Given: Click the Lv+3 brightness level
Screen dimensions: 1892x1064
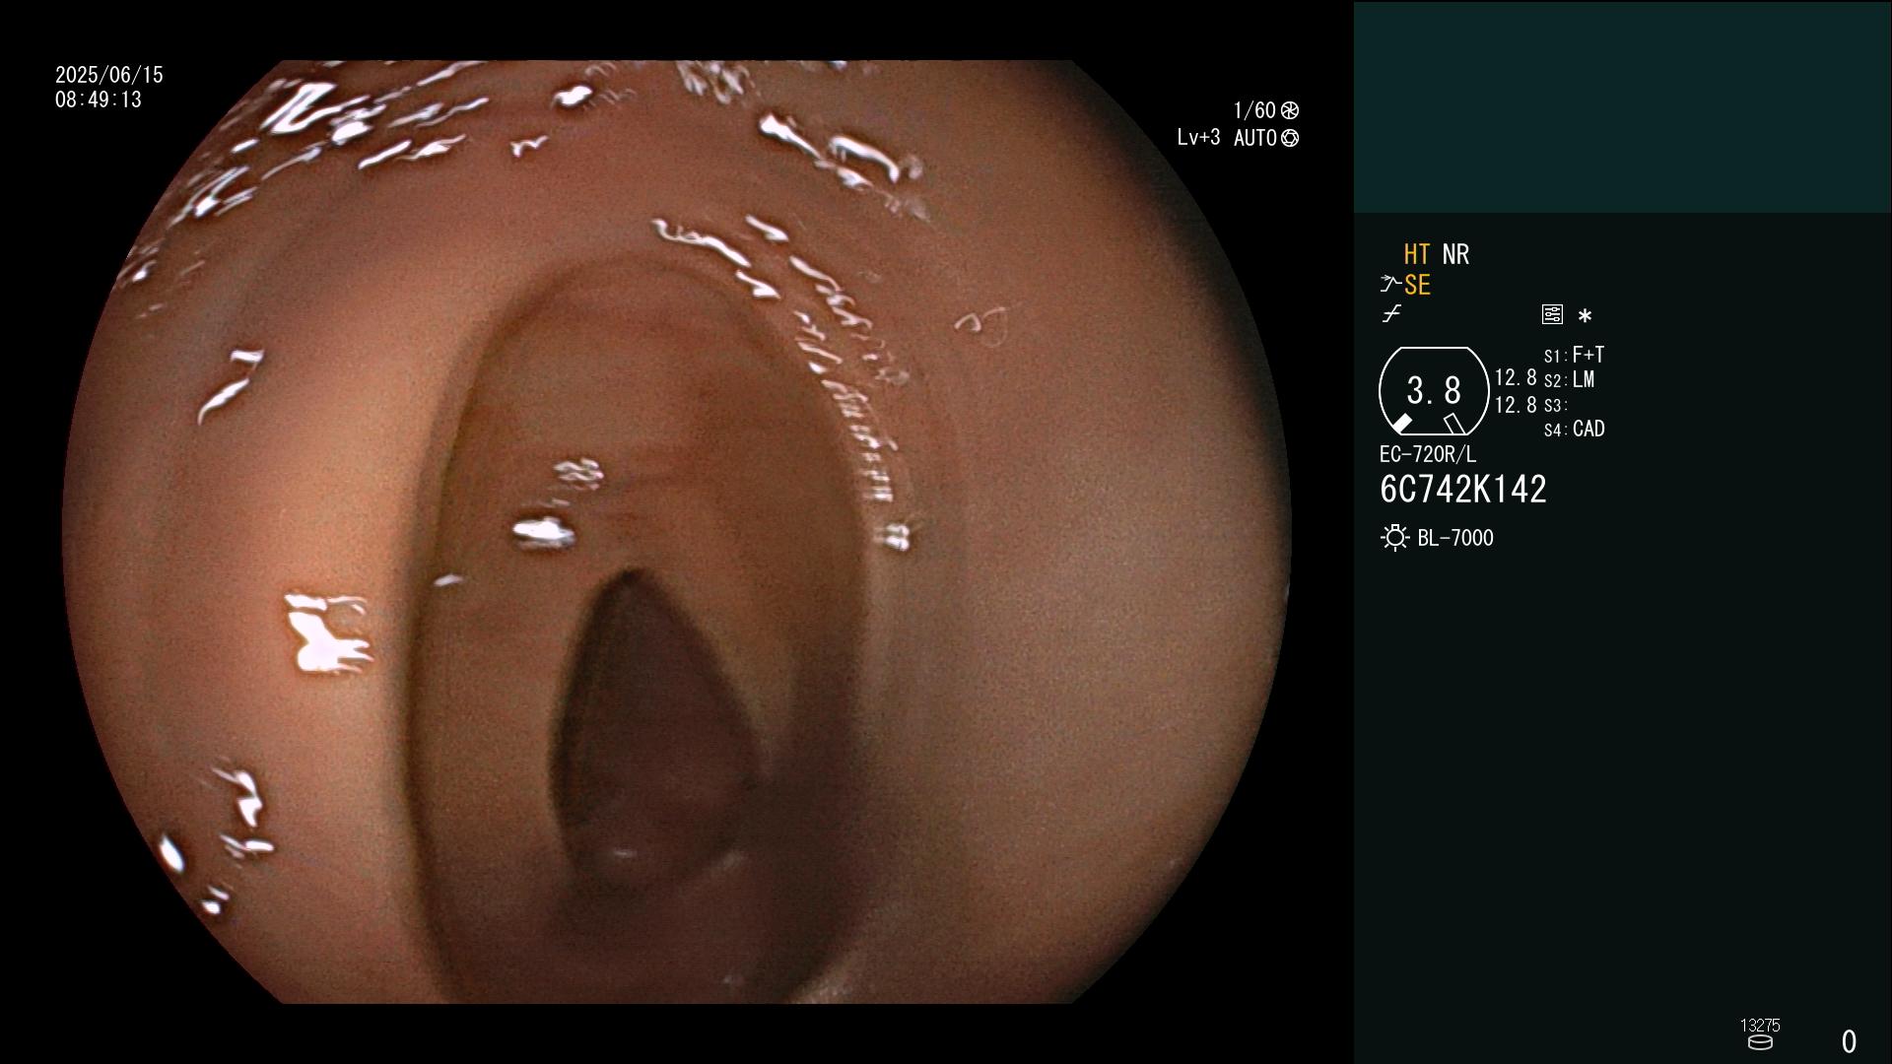Looking at the screenshot, I should pyautogui.click(x=1198, y=137).
